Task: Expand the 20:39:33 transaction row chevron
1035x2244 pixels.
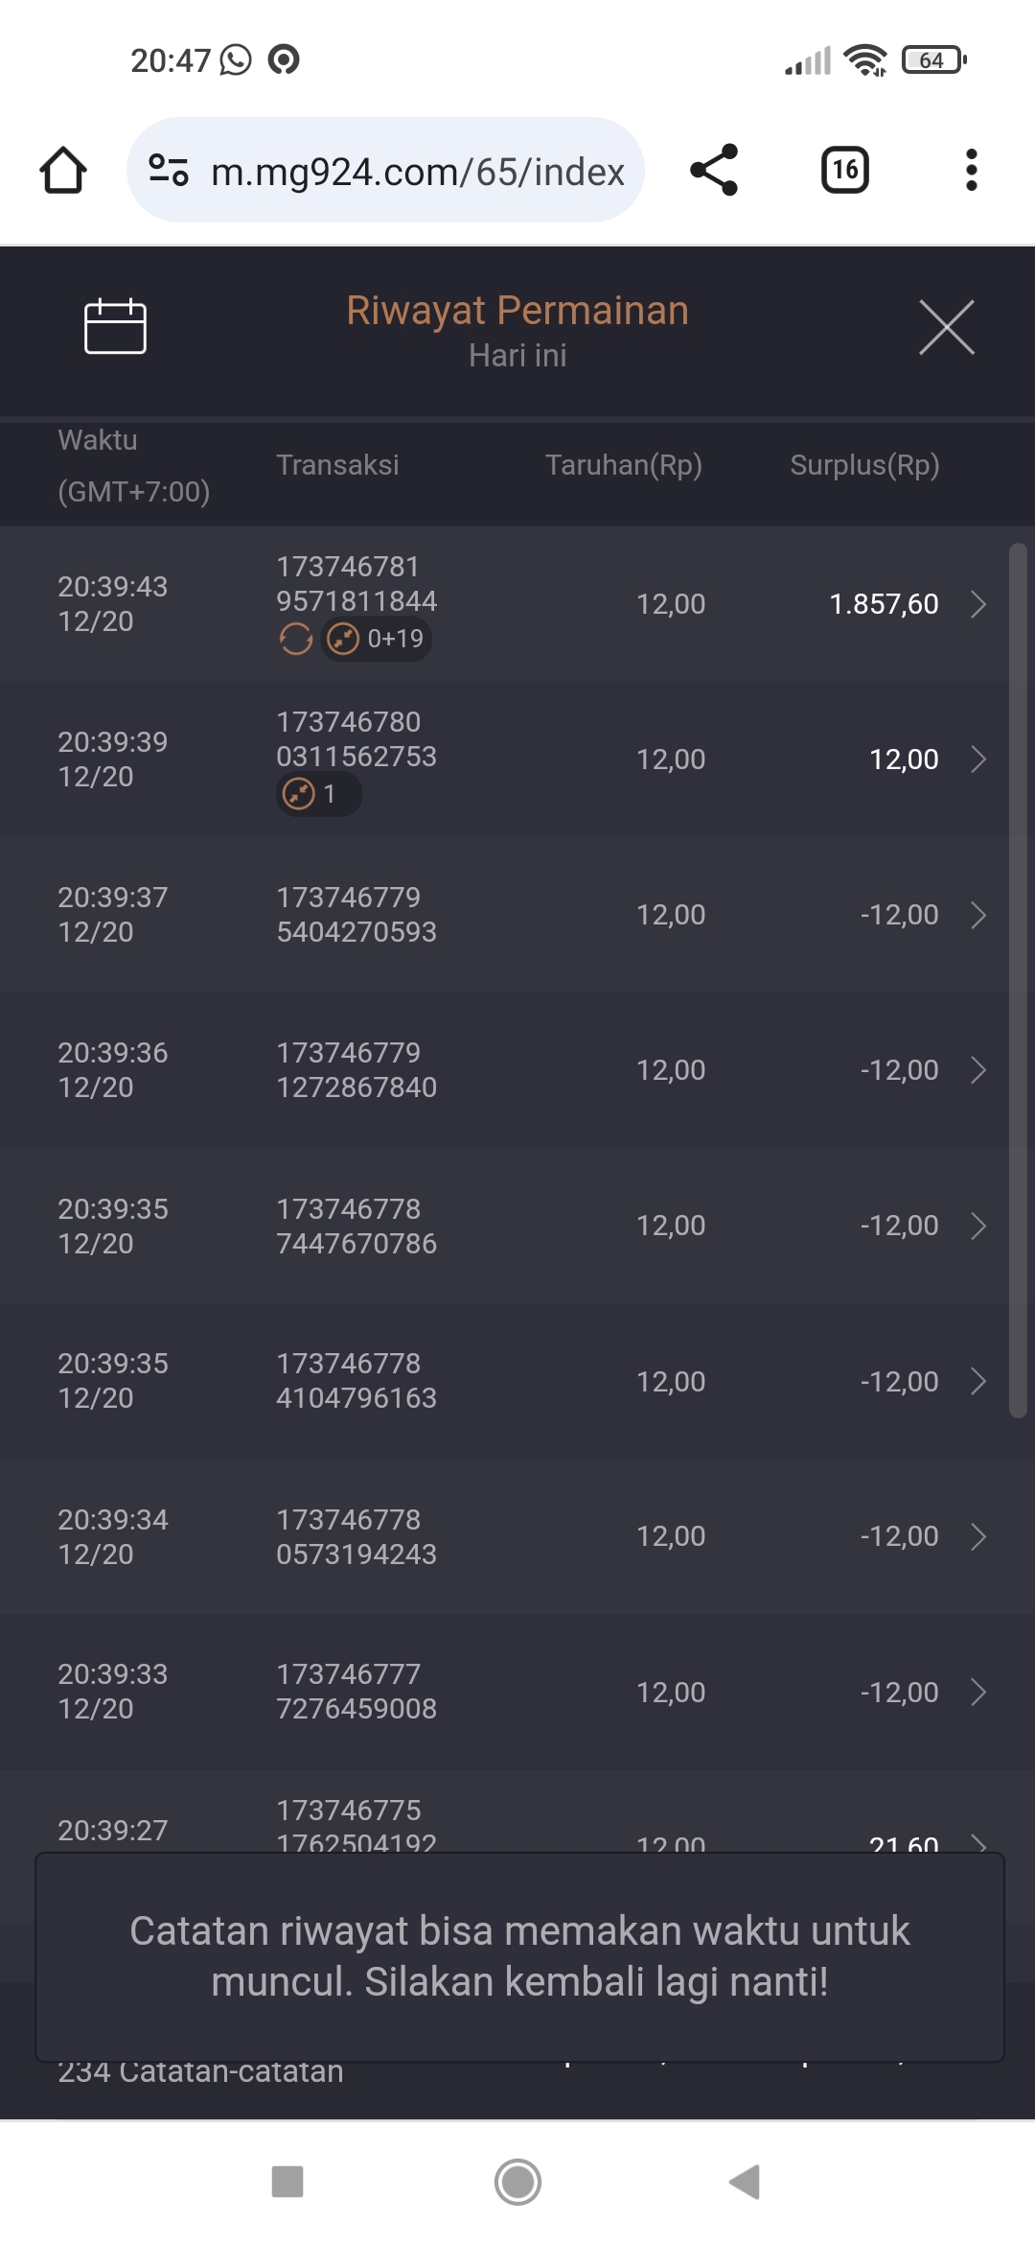Action: (977, 1692)
